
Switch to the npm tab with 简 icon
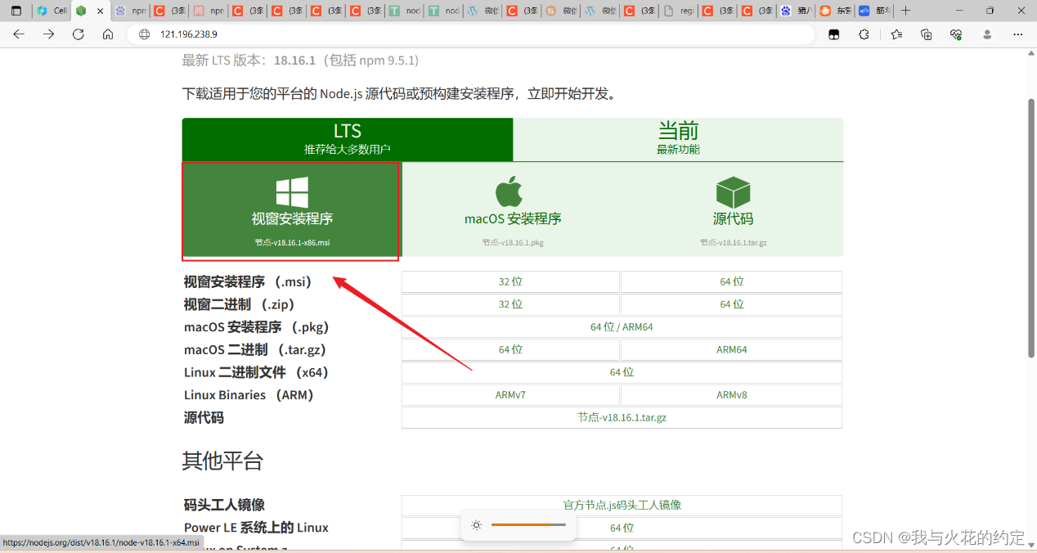[208, 11]
